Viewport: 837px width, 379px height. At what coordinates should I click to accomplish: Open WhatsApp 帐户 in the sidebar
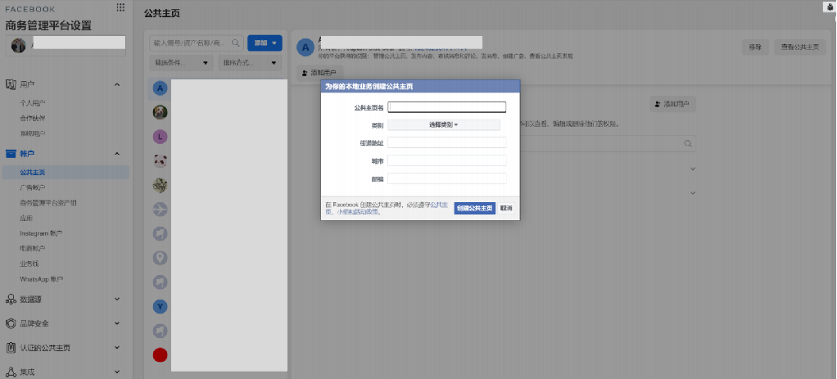coord(42,279)
